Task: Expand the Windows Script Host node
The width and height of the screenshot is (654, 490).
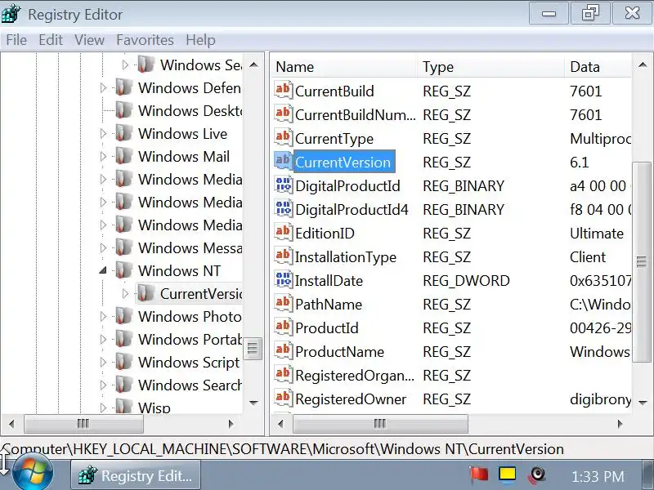Action: pyautogui.click(x=103, y=362)
